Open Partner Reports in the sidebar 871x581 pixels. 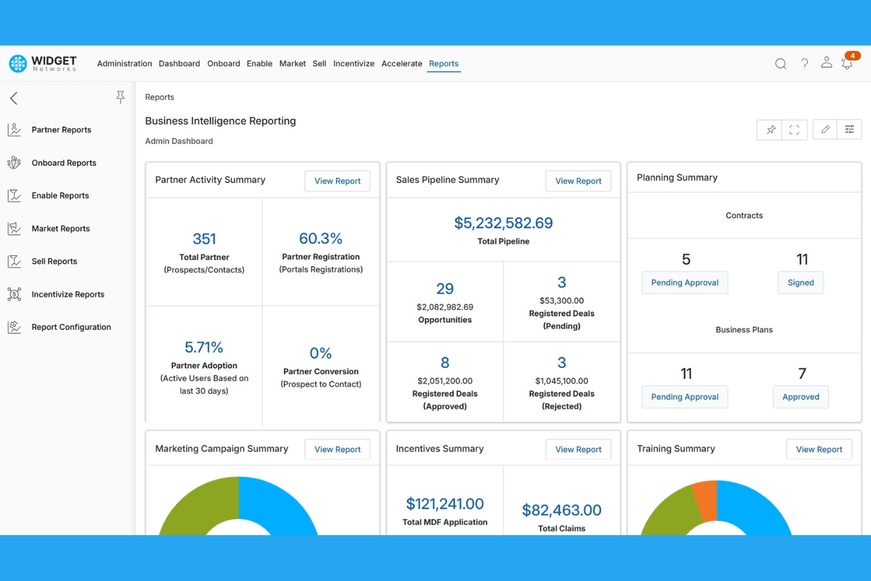[61, 130]
